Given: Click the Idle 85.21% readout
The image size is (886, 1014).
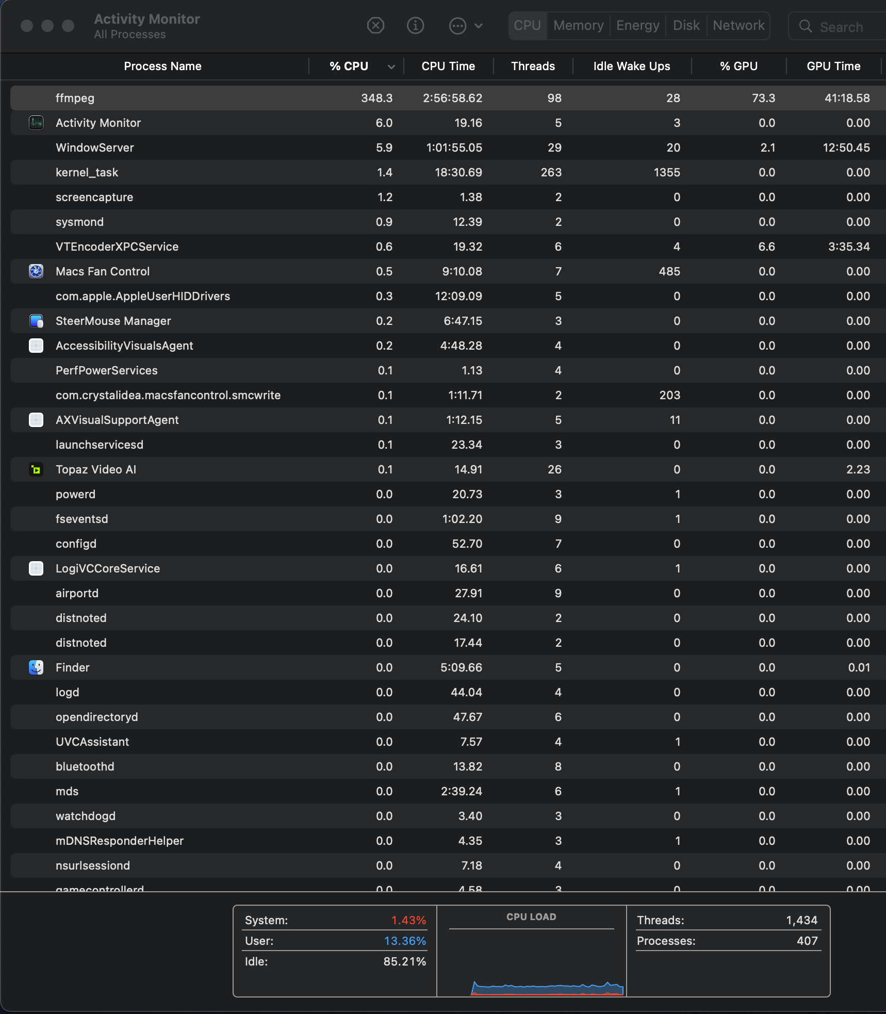Looking at the screenshot, I should tap(405, 961).
